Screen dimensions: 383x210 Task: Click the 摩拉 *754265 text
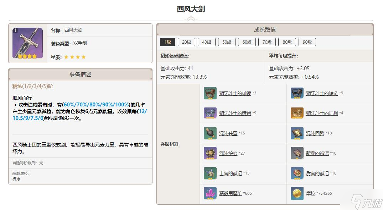click(x=319, y=193)
